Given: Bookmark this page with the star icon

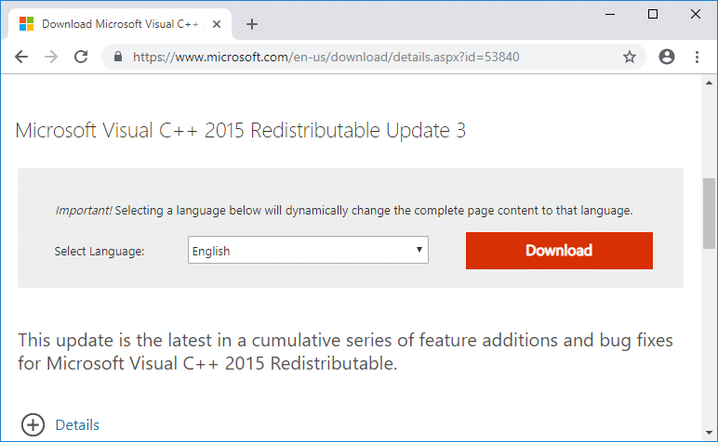Looking at the screenshot, I should click(630, 57).
